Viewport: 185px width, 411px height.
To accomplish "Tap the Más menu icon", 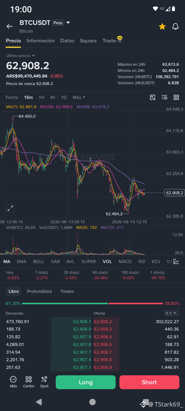I will click(13, 382).
